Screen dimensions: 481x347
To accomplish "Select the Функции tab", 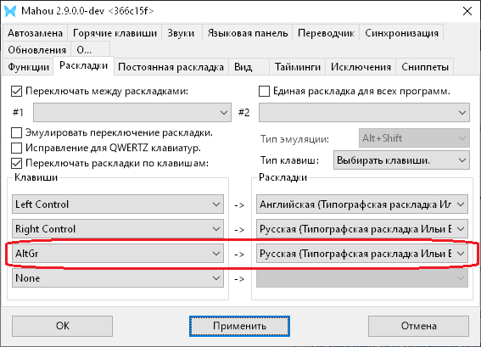I will pyautogui.click(x=28, y=67).
